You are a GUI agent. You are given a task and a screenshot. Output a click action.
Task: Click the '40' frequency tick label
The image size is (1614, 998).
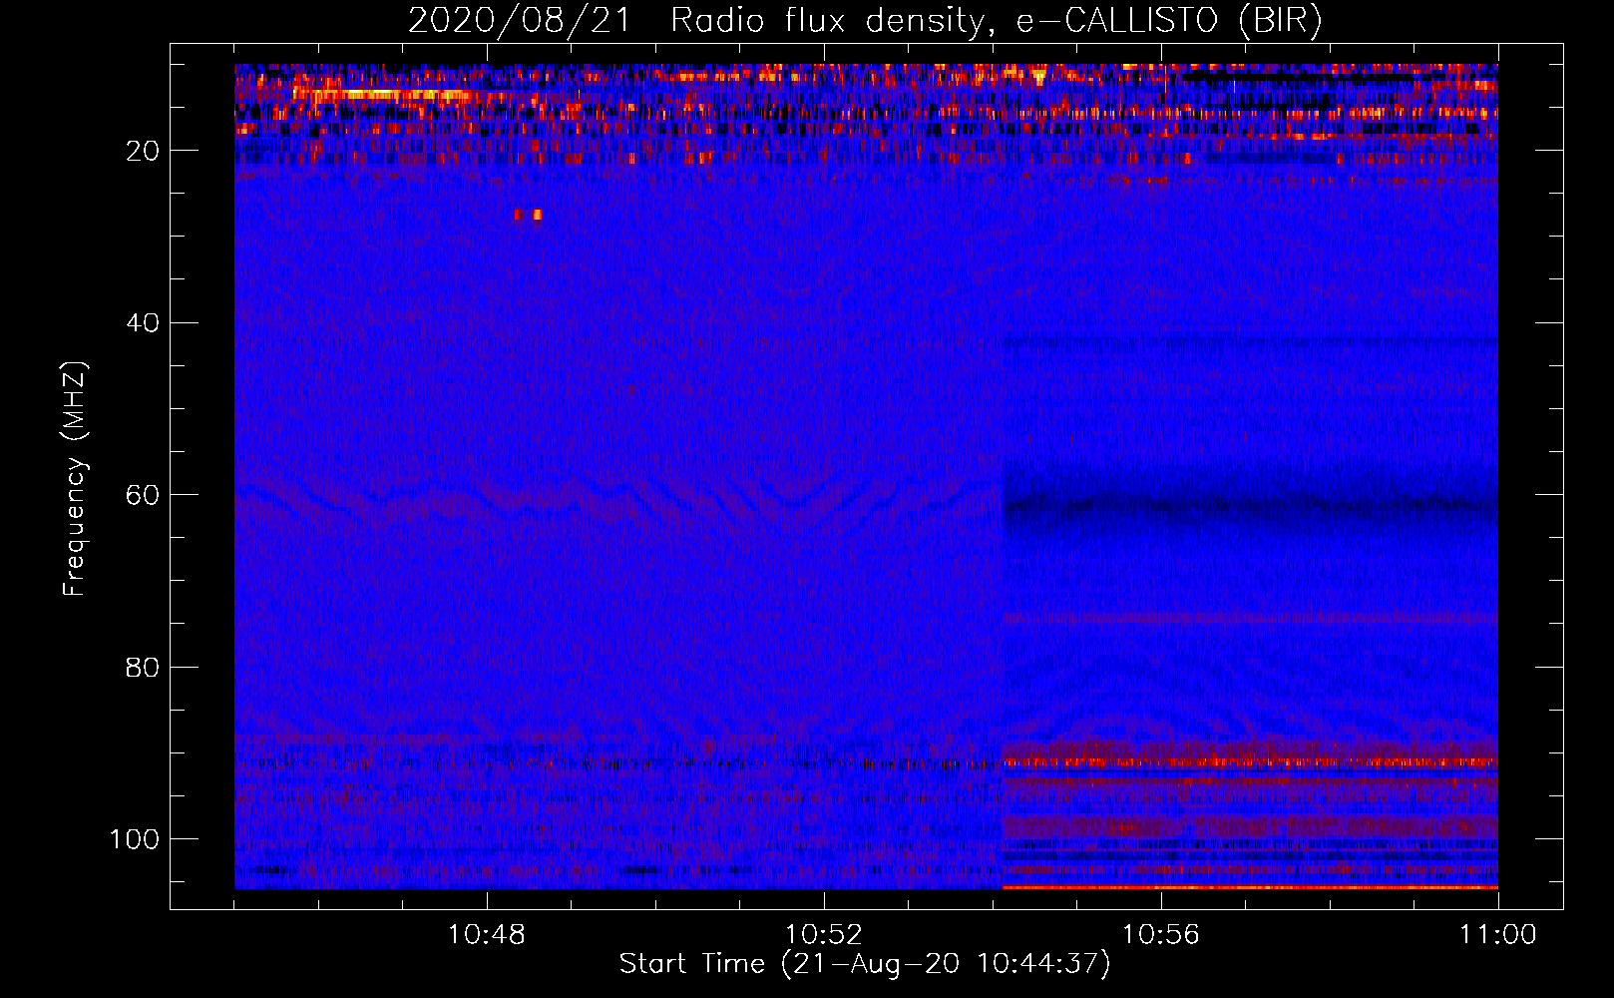143,322
